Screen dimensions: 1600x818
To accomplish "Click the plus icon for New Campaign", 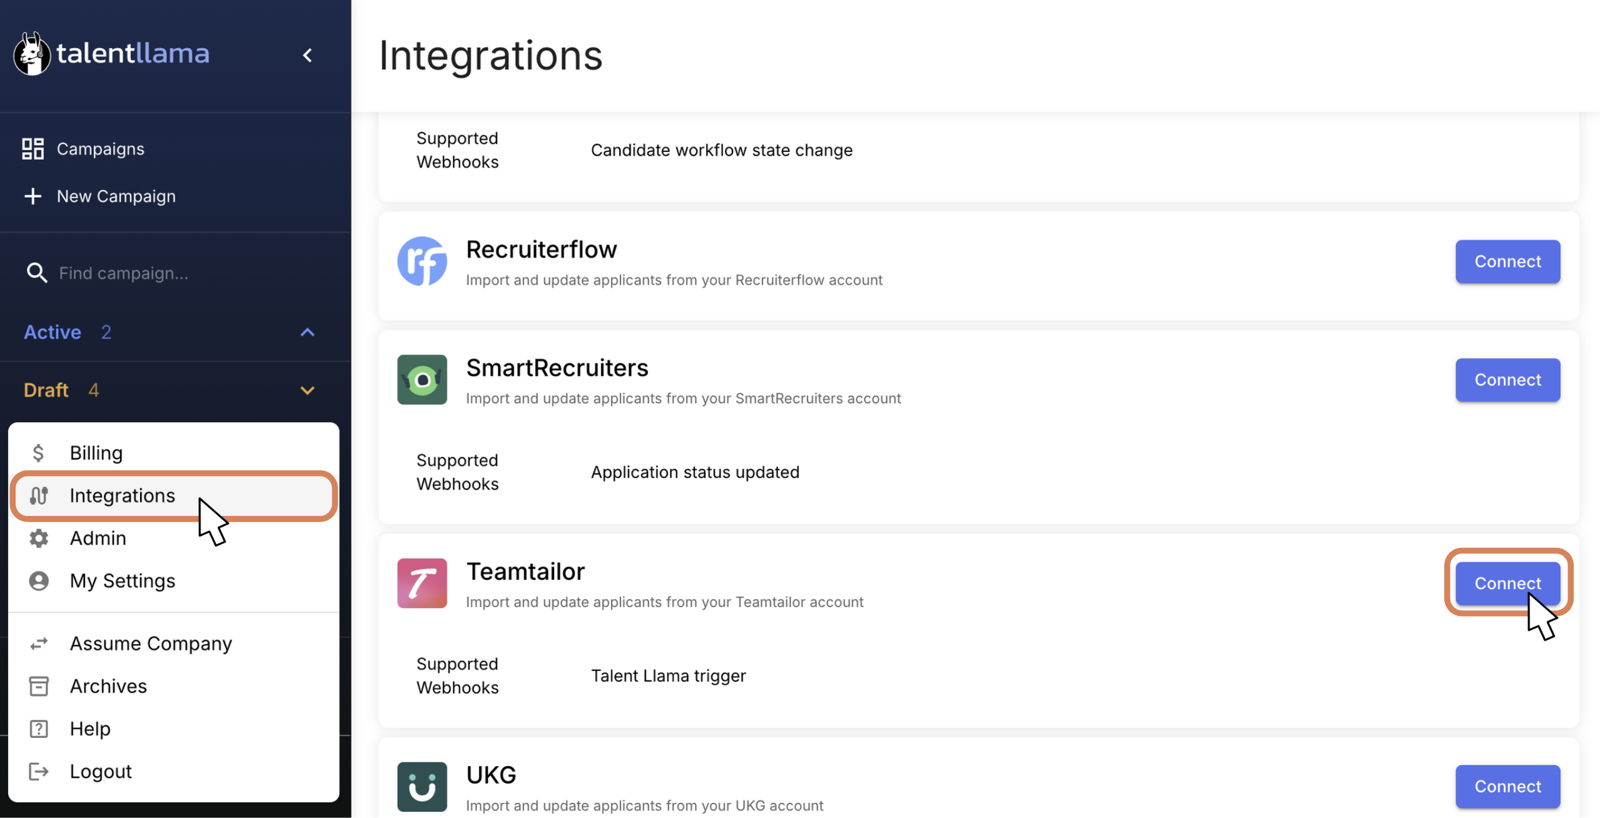I will (33, 196).
